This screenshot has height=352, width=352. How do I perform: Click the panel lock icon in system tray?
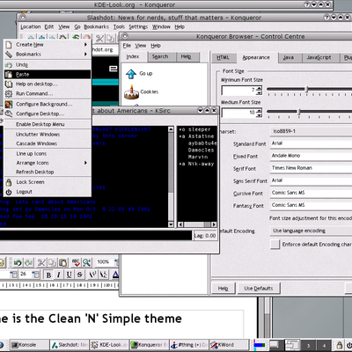340,345
